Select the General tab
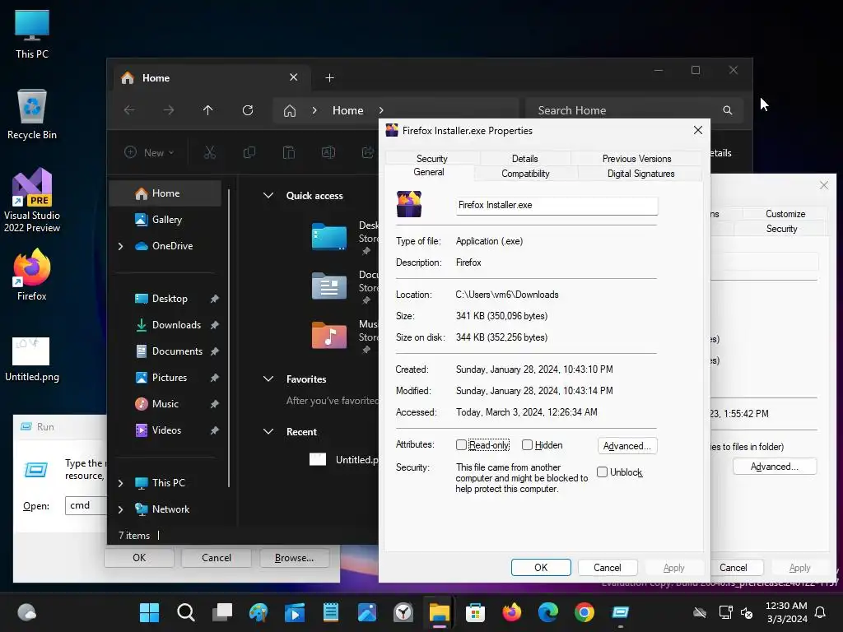 click(428, 172)
